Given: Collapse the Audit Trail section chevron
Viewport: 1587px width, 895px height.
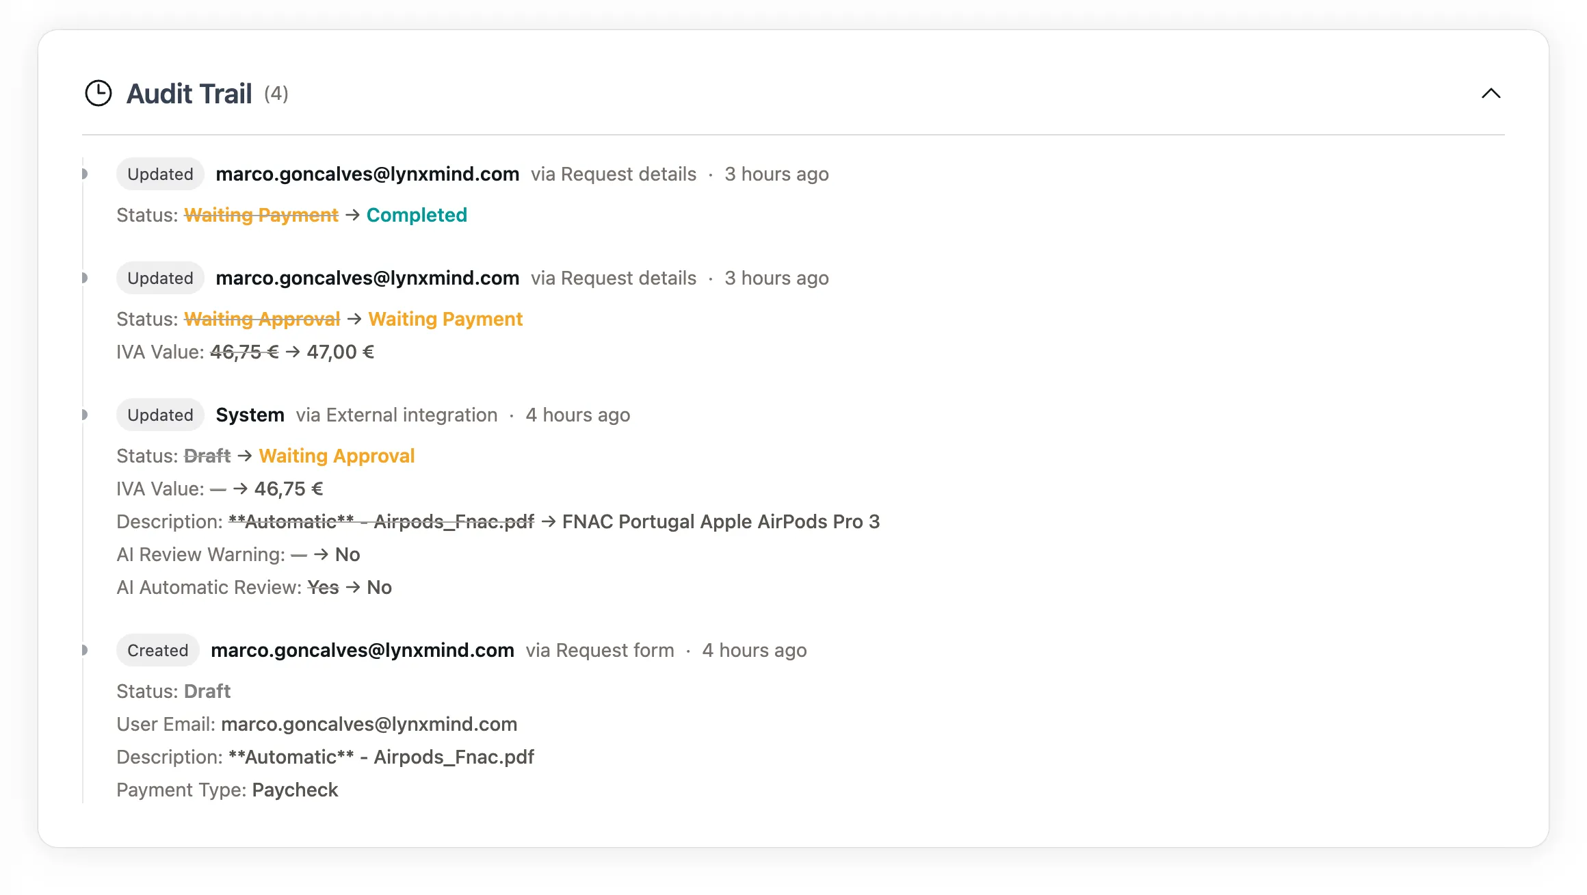Looking at the screenshot, I should pyautogui.click(x=1491, y=94).
